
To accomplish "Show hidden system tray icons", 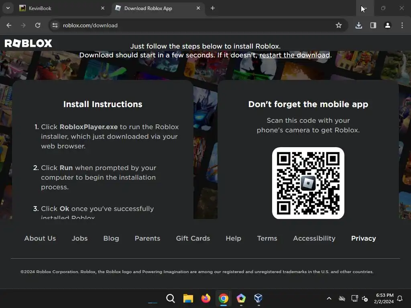I will (329, 298).
